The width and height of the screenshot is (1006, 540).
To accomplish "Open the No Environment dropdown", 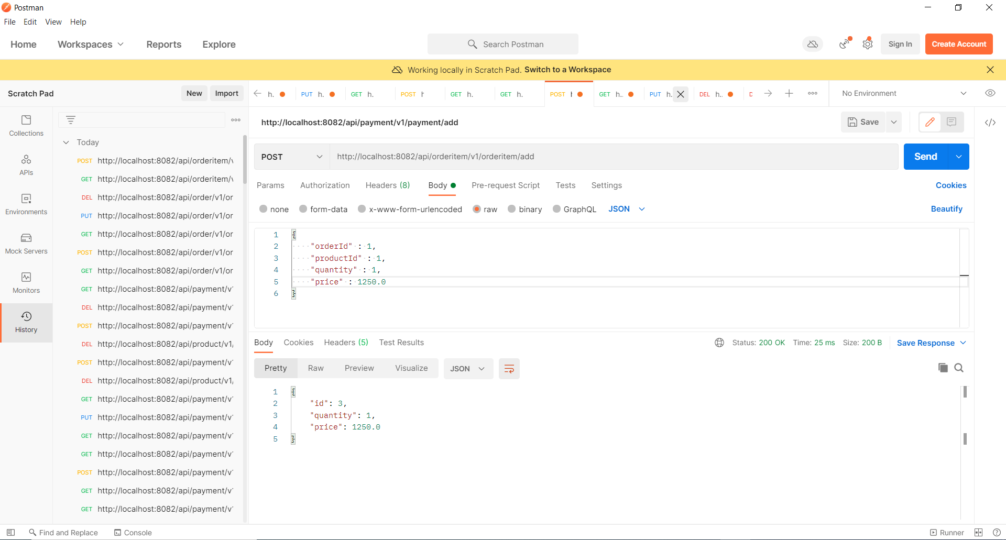I will pyautogui.click(x=904, y=93).
